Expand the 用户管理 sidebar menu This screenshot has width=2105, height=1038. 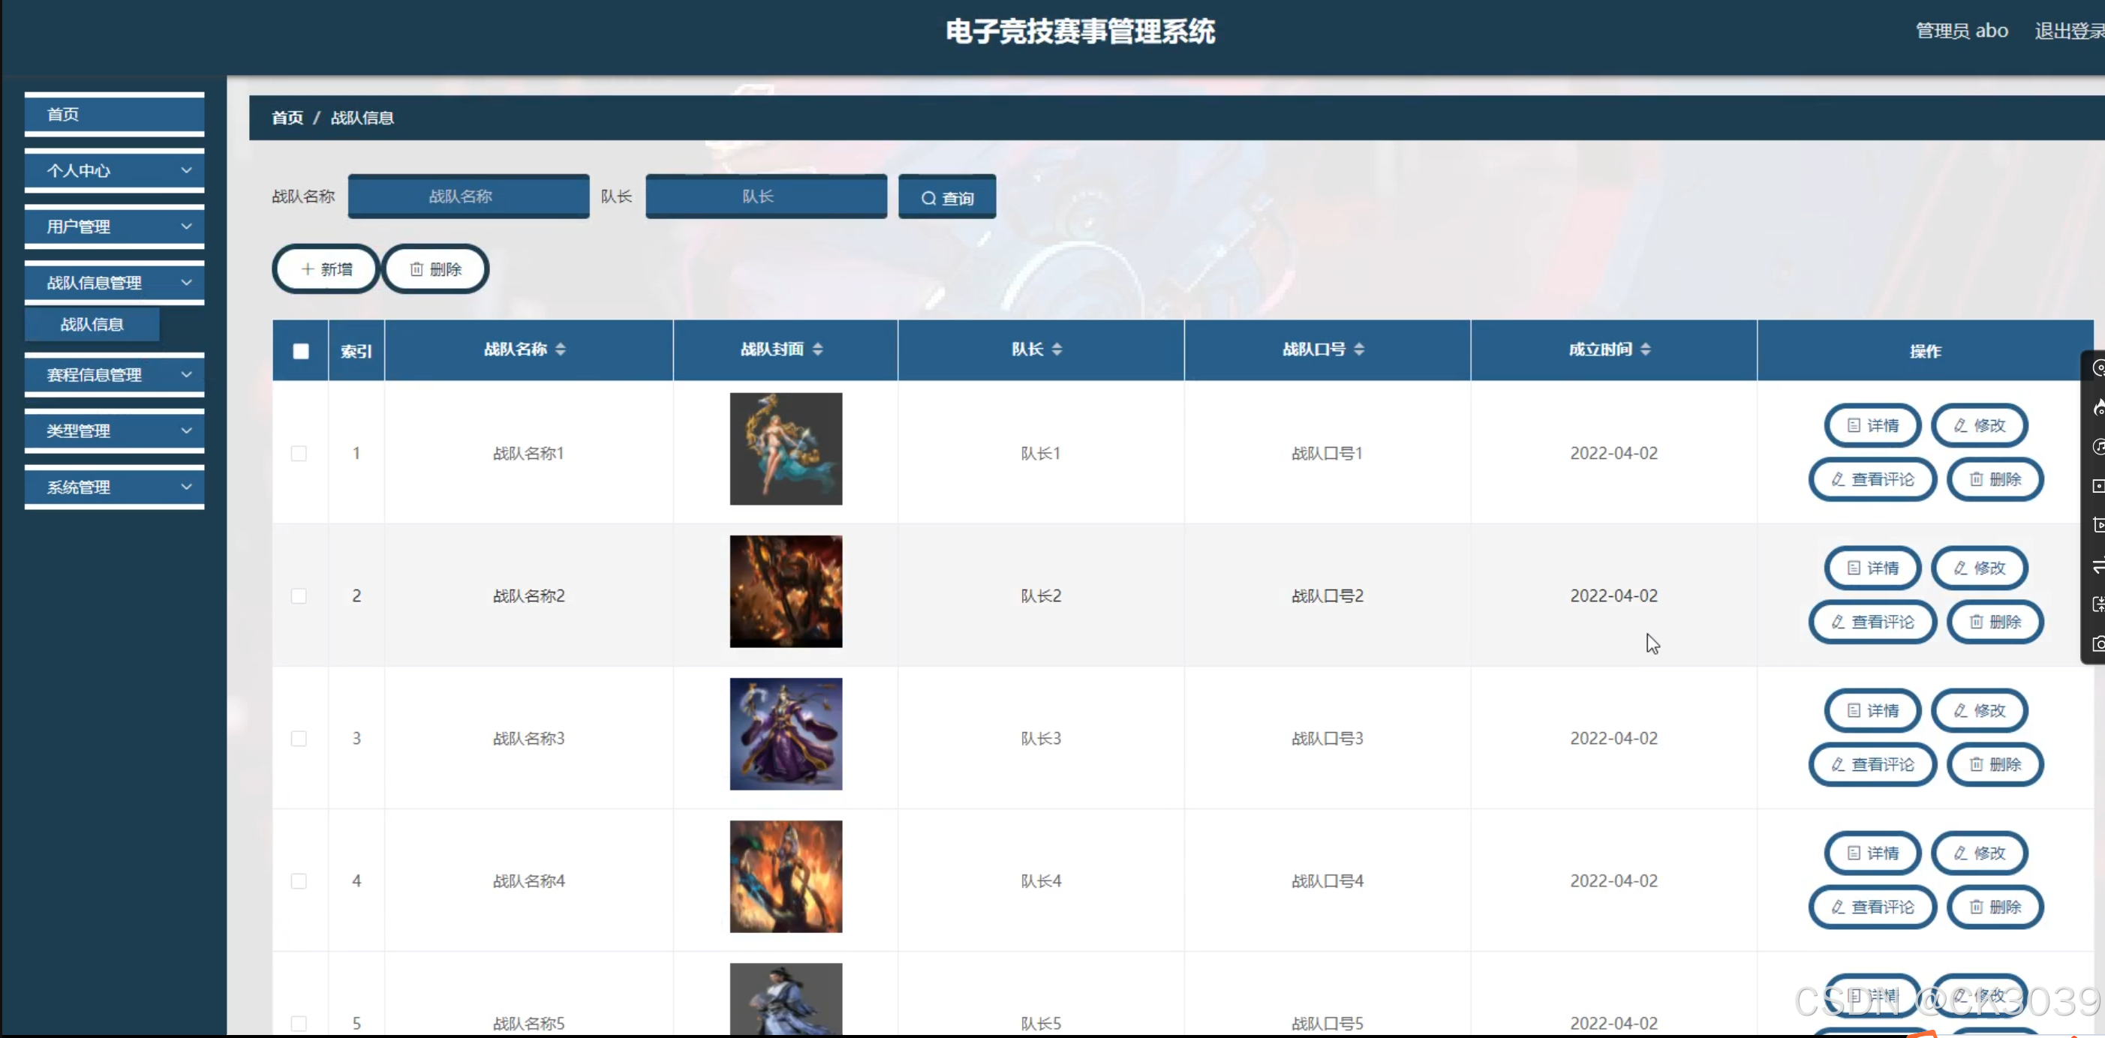coord(114,227)
